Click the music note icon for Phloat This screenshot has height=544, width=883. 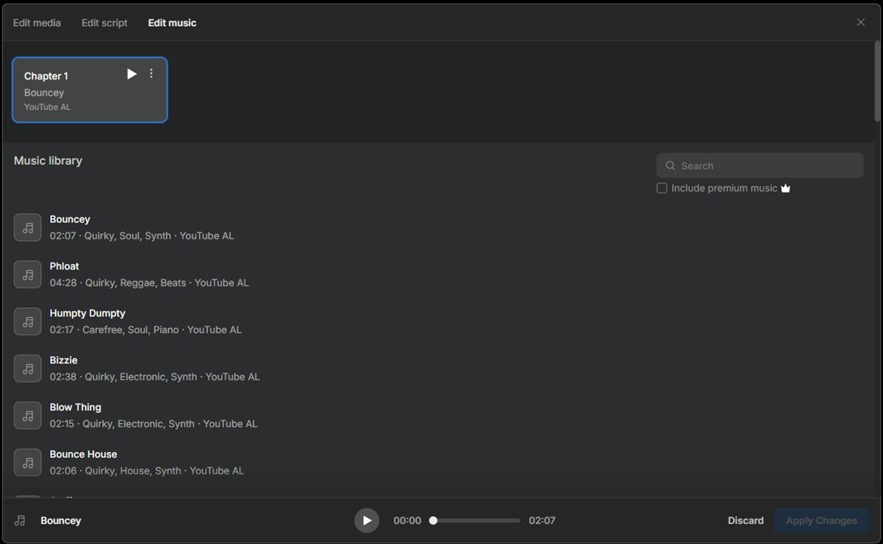coord(27,275)
